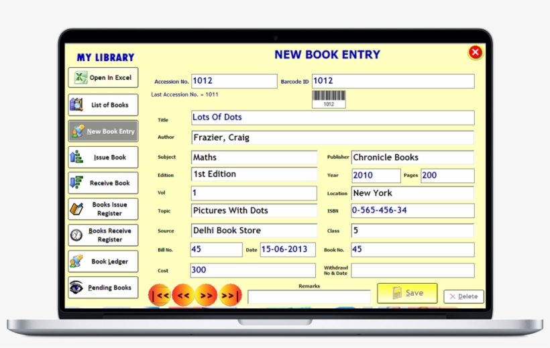This screenshot has height=348, width=550.
Task: Click the Edition field
Action: coord(254,174)
